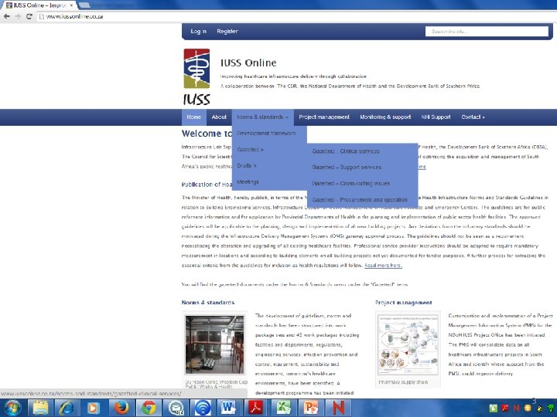Switch to Chrome in the taskbar
The width and height of the screenshot is (557, 417).
[149, 409]
